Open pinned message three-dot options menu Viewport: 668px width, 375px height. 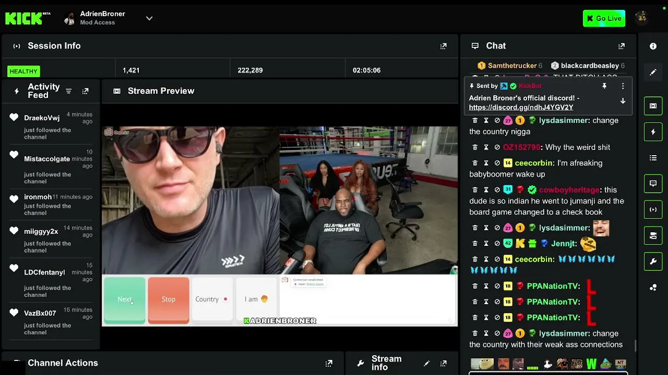point(623,86)
